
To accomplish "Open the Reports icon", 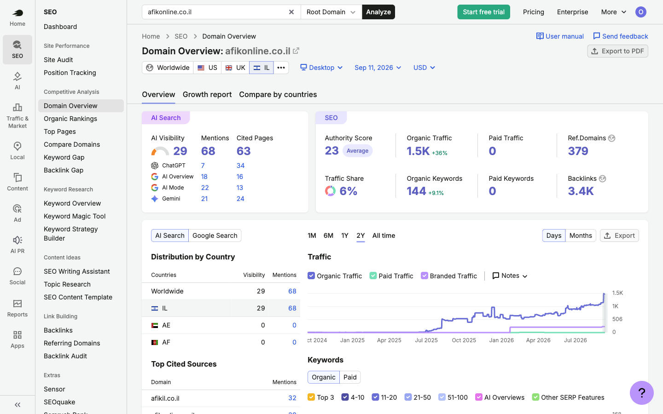I will [x=17, y=308].
